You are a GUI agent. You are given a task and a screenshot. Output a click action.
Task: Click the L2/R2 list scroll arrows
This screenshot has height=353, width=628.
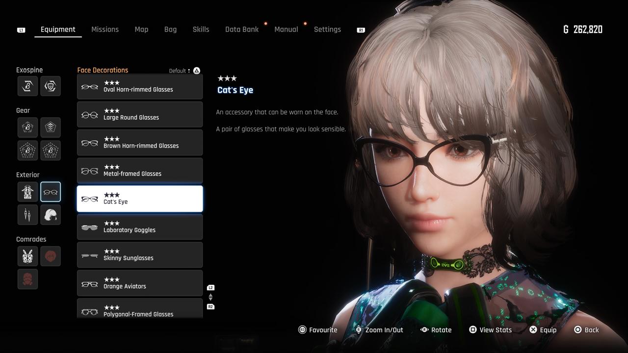[210, 297]
